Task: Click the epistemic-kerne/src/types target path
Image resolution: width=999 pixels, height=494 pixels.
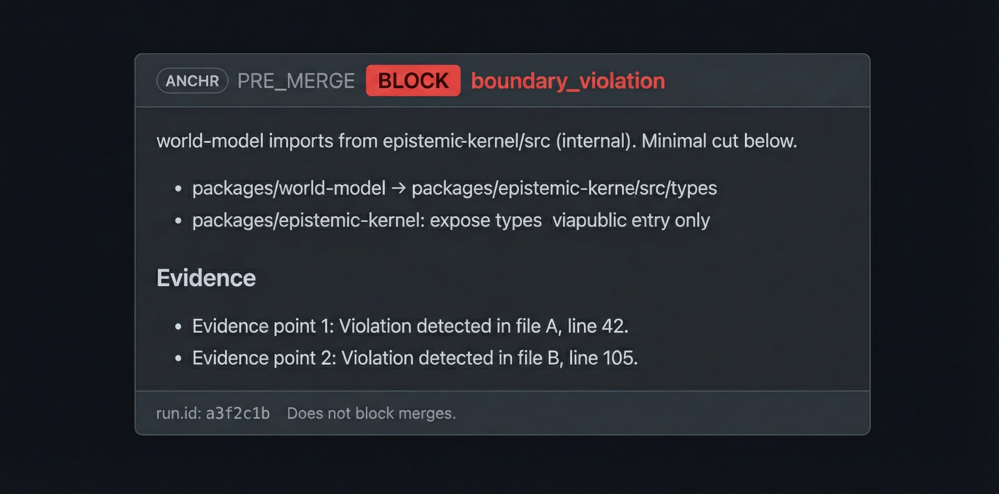Action: tap(564, 188)
